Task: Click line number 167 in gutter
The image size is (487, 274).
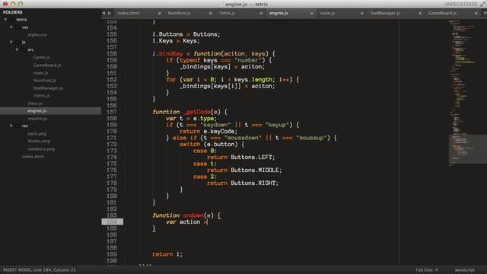Action: pyautogui.click(x=112, y=112)
